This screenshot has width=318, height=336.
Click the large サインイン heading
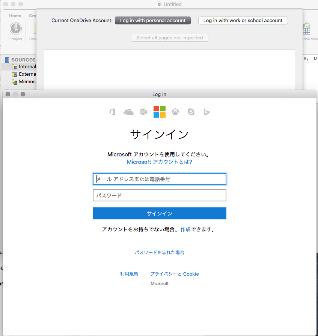(x=159, y=135)
